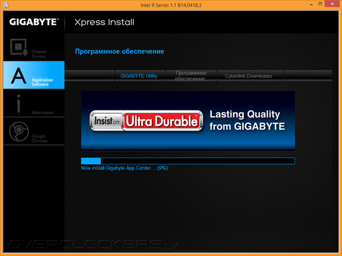Click the Xpress Install title

(x=104, y=22)
